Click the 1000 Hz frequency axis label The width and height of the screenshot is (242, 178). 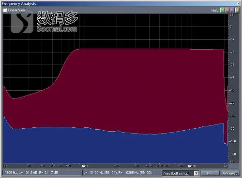tap(85, 166)
